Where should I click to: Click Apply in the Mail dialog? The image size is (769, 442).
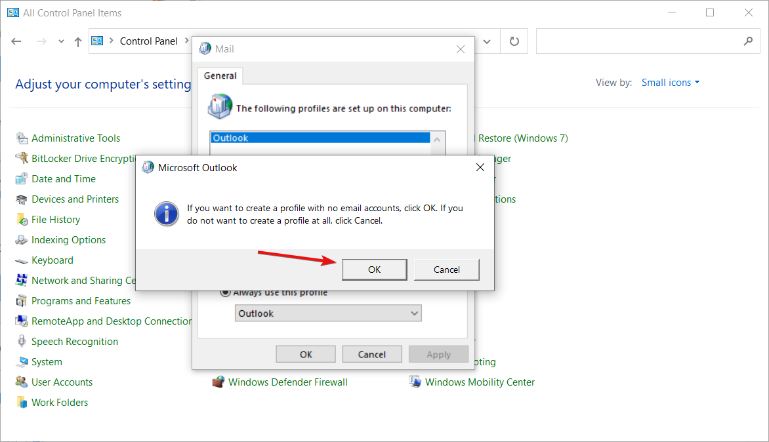[438, 354]
